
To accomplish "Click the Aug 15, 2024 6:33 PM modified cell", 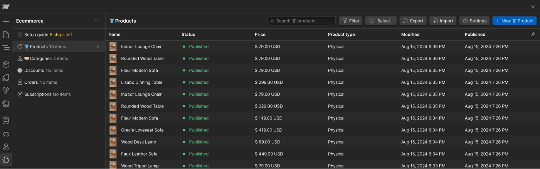I will [x=423, y=166].
